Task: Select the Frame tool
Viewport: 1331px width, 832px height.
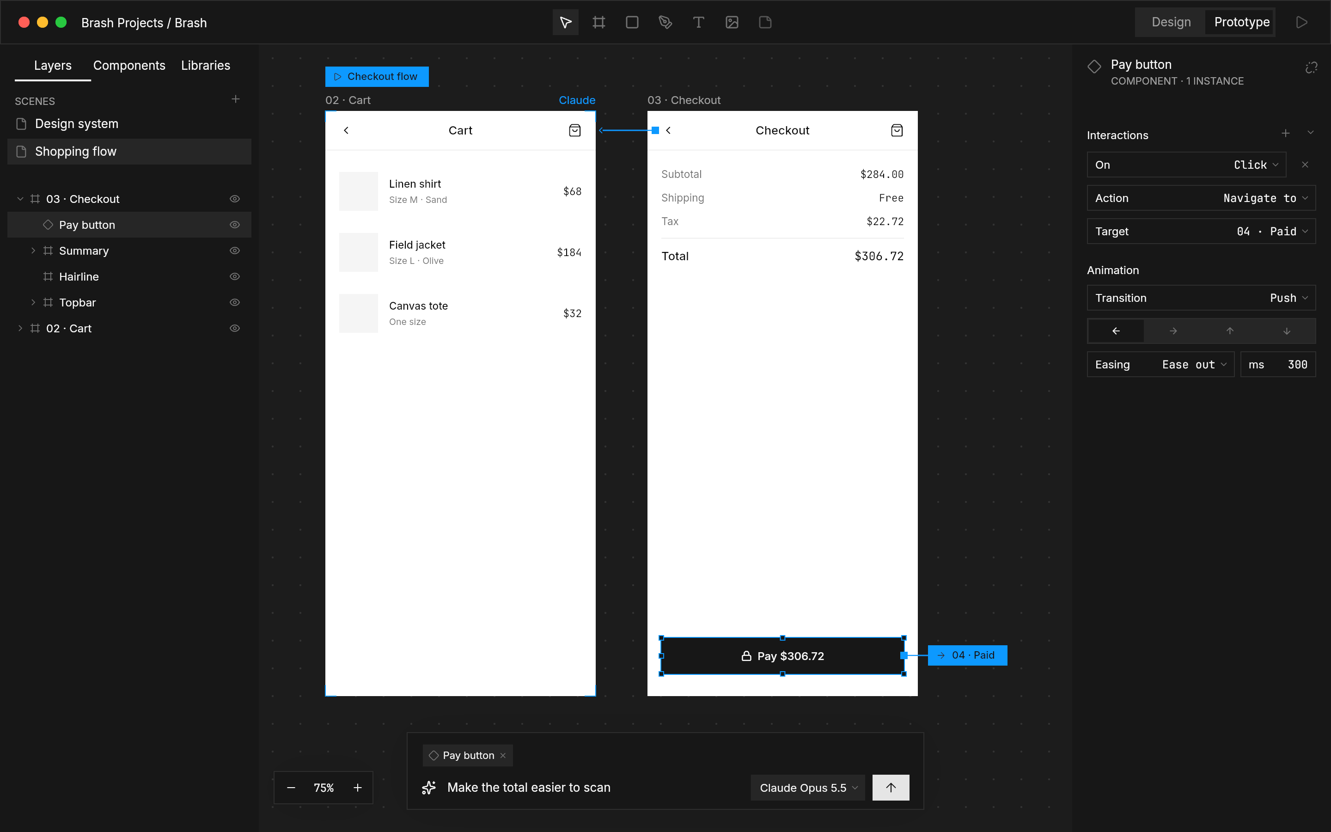Action: (x=599, y=22)
